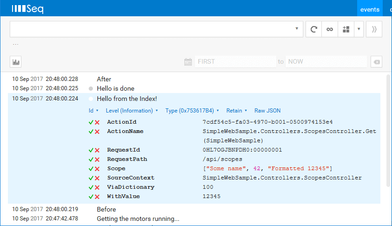Viewport: 392px width, 226px height.
Task: Click the red X for SourceContext
Action: coord(97,178)
